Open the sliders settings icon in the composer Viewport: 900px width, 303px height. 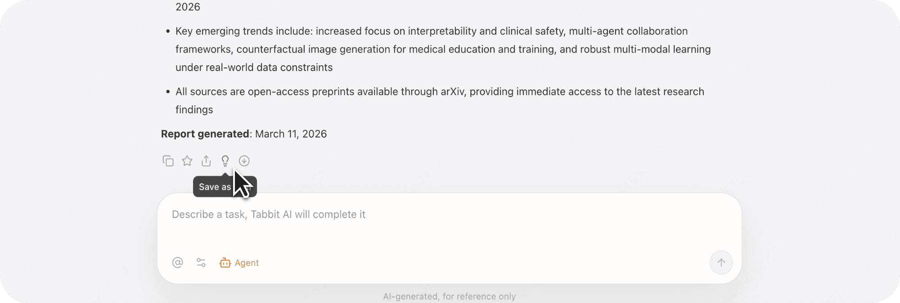tap(201, 263)
